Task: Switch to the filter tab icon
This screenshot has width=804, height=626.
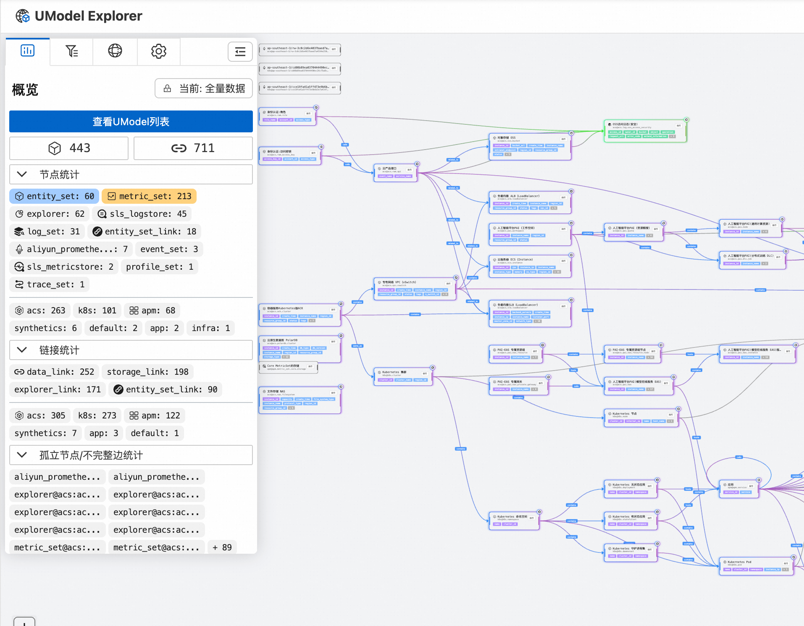Action: pyautogui.click(x=71, y=51)
